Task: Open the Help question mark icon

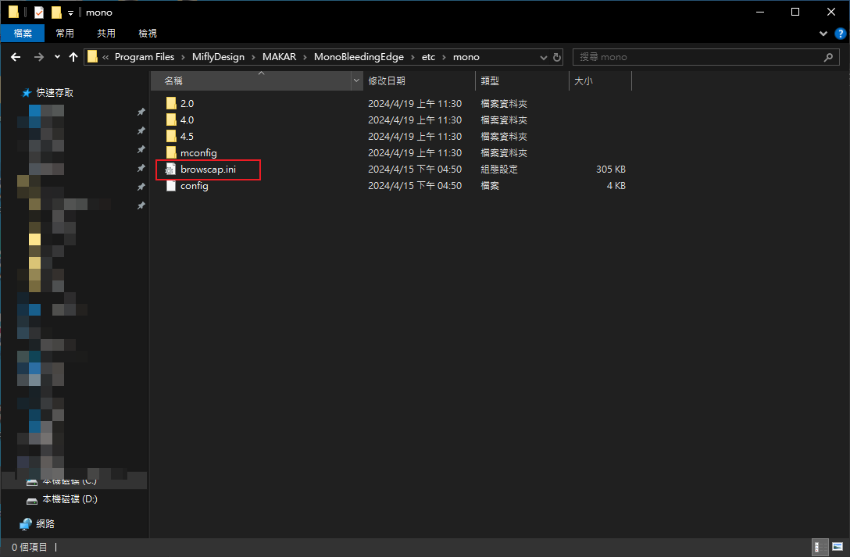Action: click(x=839, y=34)
